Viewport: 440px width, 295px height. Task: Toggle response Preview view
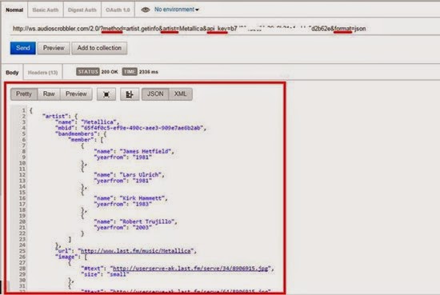coord(76,94)
